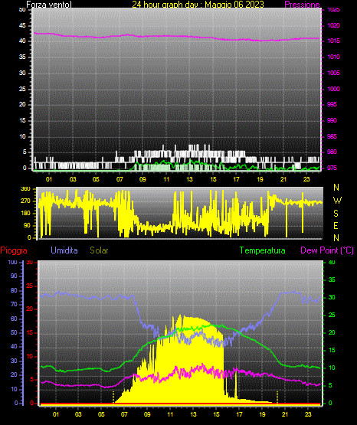Image resolution: width=357 pixels, height=425 pixels.
Task: Click '25' on the red rain axis
Action: [30, 286]
